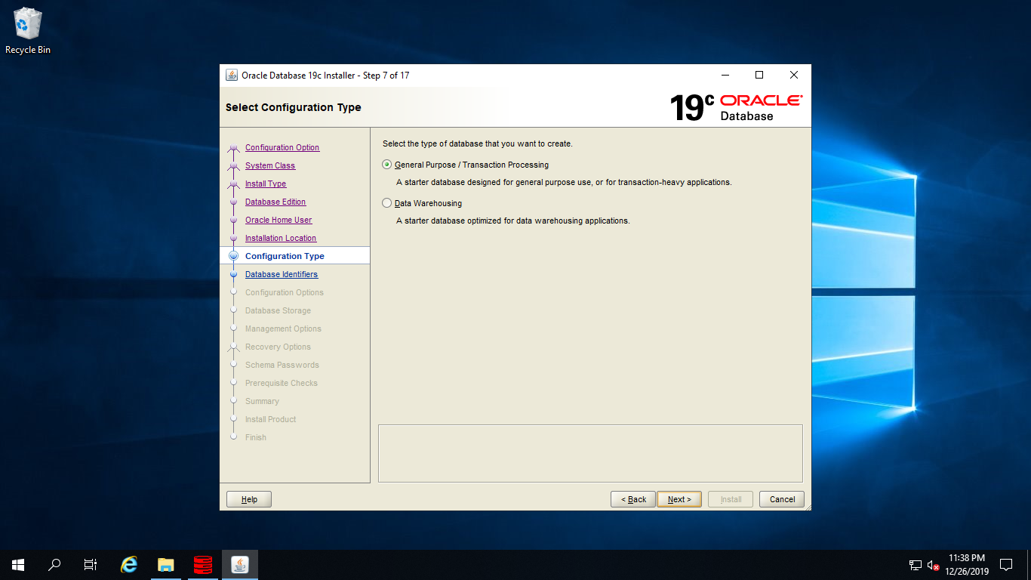Viewport: 1031px width, 580px height.
Task: Click the Windows Start button
Action: pos(17,564)
